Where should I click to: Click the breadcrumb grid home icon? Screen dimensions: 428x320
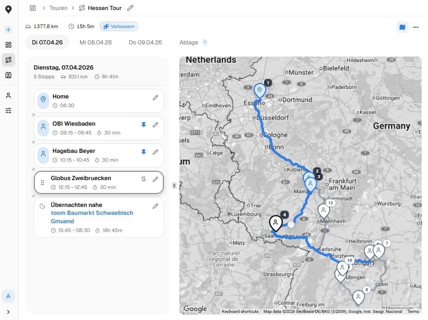[x=33, y=8]
